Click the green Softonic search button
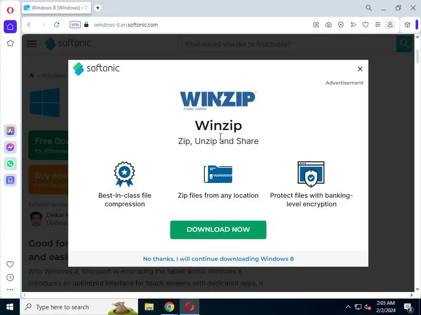This screenshot has width=421, height=315. 404,43
